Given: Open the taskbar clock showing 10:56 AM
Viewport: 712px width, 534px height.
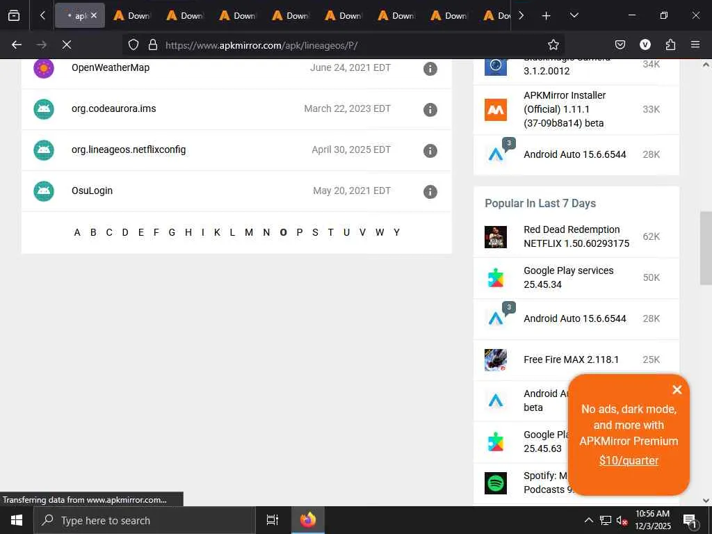Looking at the screenshot, I should click(x=652, y=520).
